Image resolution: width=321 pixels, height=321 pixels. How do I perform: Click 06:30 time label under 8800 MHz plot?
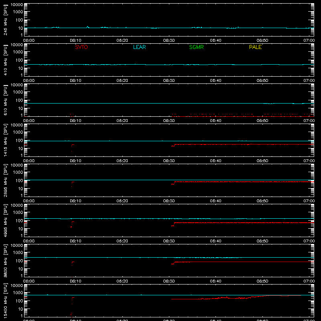pos(169,281)
